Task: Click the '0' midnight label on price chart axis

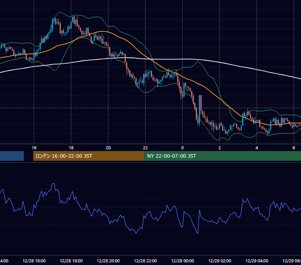Action: tap(182, 148)
